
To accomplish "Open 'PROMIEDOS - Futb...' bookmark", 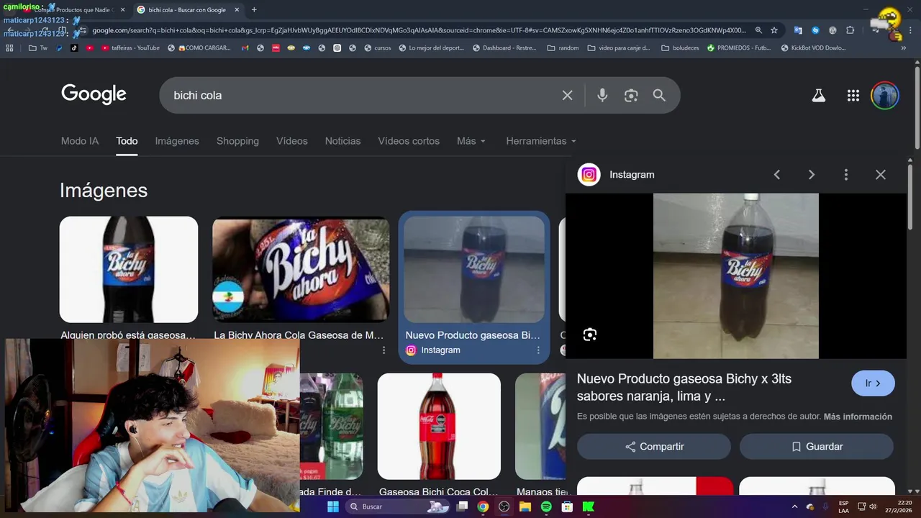I will pos(739,48).
